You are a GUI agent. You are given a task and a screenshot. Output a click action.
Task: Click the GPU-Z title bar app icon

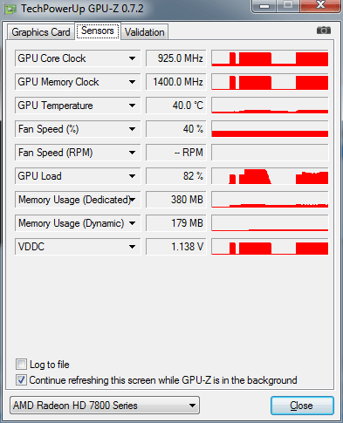10,9
